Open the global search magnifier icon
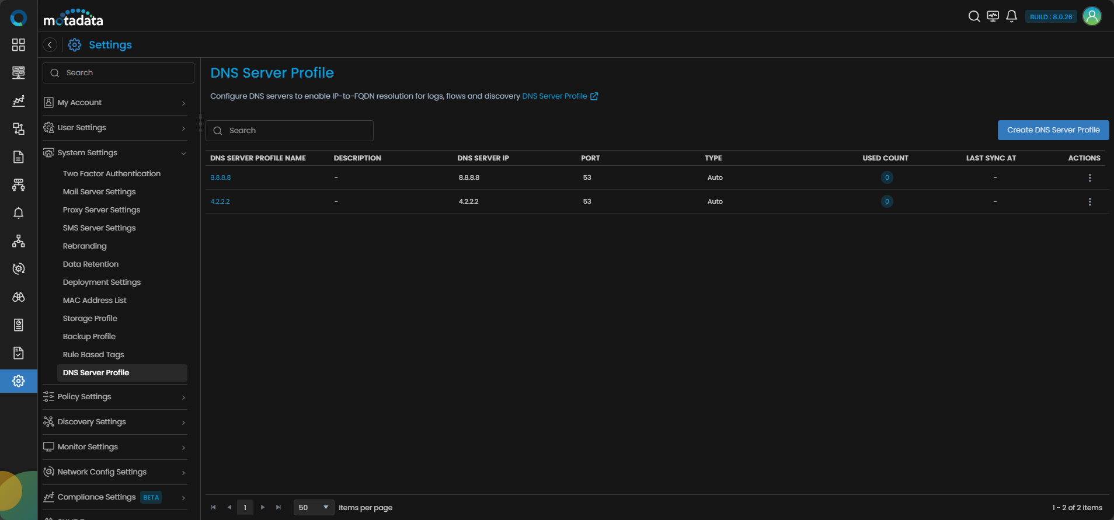Viewport: 1114px width, 520px height. 974,16
